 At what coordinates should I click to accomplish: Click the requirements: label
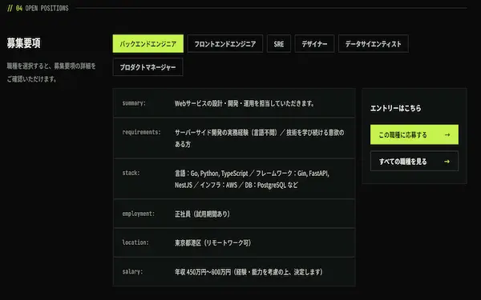coord(141,132)
